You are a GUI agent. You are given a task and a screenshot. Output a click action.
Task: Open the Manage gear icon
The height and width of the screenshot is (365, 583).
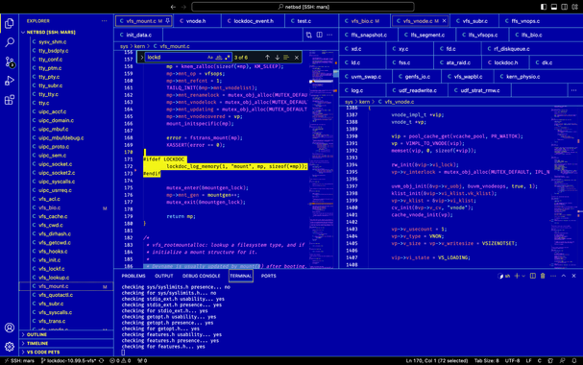(10, 347)
